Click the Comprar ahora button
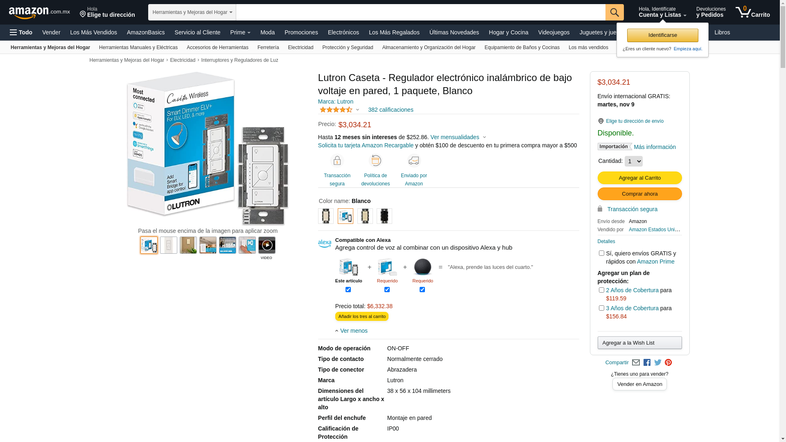 point(639,194)
